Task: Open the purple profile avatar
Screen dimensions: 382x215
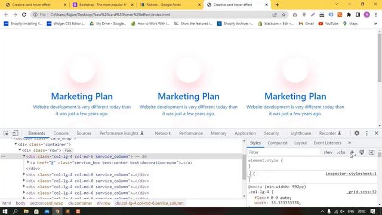Action: [x=366, y=14]
